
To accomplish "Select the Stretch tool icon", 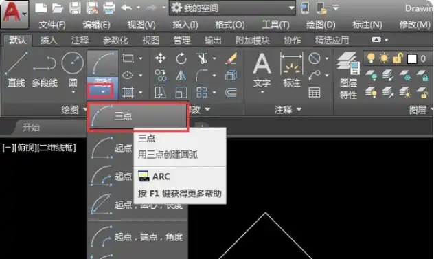I will click(160, 93).
